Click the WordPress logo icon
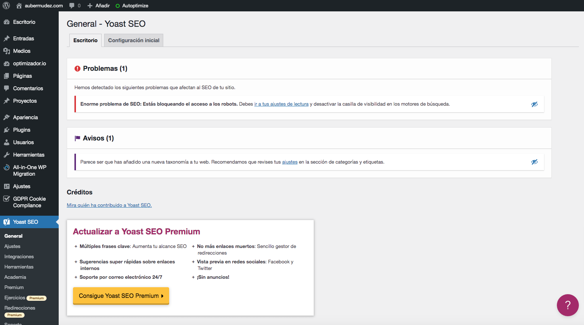 click(6, 6)
